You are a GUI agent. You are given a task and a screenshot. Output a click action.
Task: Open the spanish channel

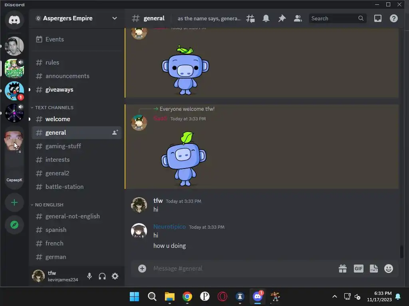click(76, 230)
